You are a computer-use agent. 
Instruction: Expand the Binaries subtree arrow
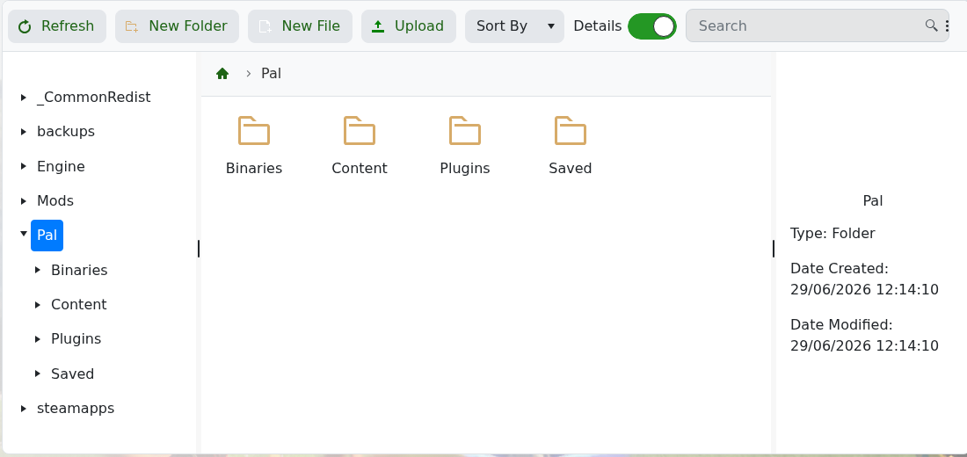(x=38, y=270)
